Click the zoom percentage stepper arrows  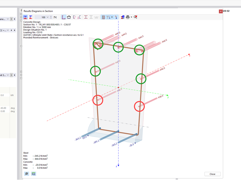pos(51,17)
